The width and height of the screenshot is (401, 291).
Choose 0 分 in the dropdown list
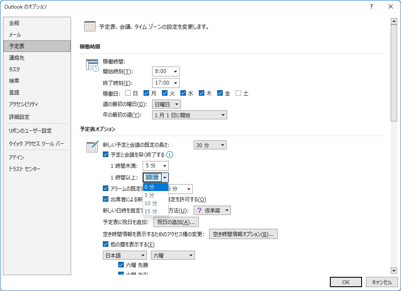click(x=149, y=187)
